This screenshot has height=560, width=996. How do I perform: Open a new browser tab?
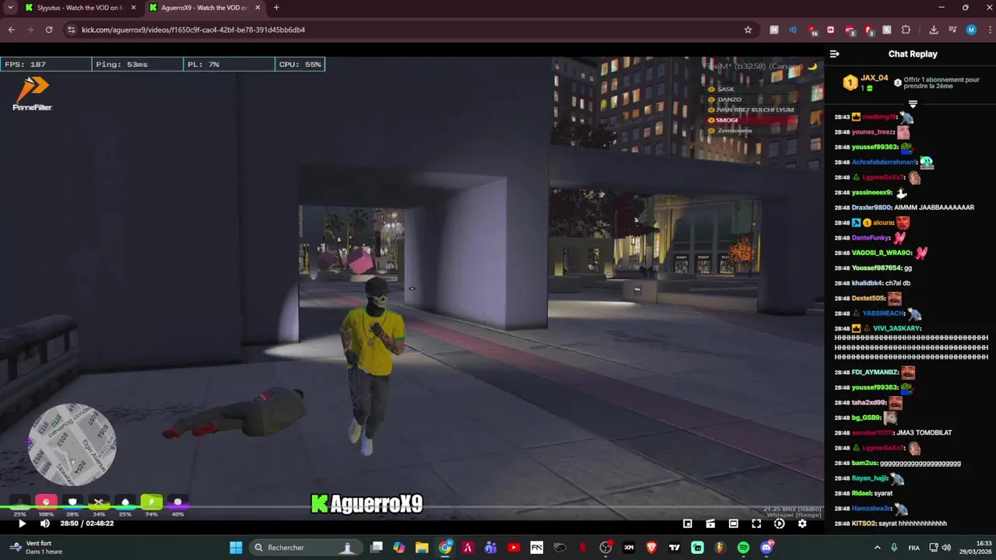(x=276, y=8)
